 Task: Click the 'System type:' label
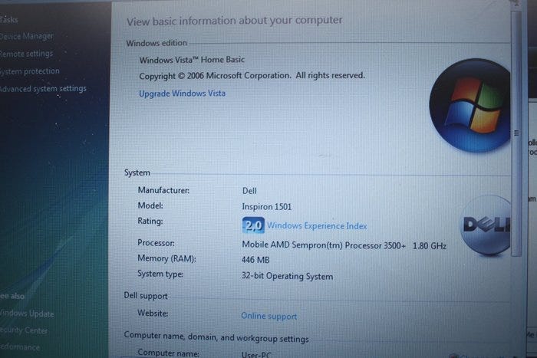coord(160,274)
